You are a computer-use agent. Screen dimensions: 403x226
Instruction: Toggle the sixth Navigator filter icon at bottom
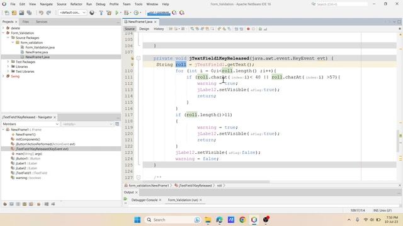click(x=38, y=204)
